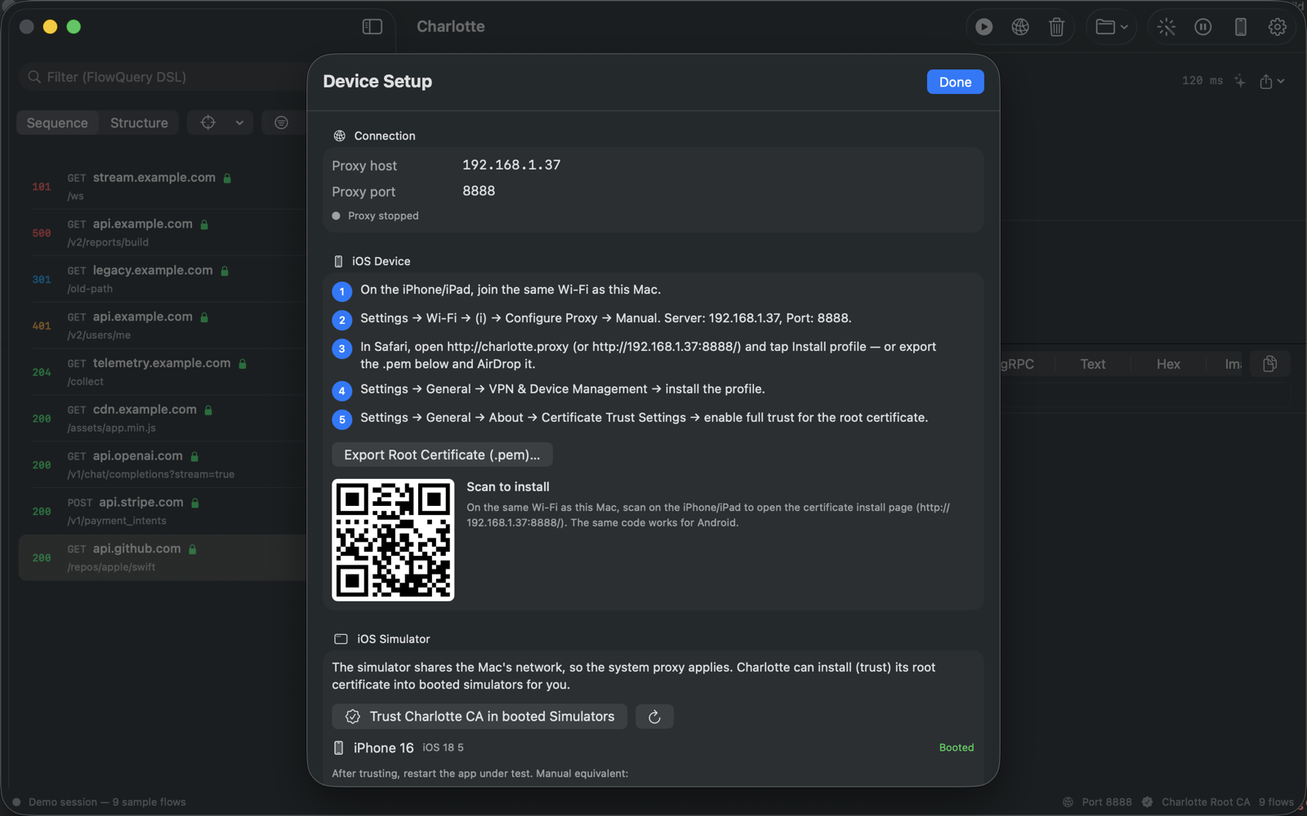Click the sparkle icon next to 120 ms
The image size is (1307, 816).
[1240, 81]
